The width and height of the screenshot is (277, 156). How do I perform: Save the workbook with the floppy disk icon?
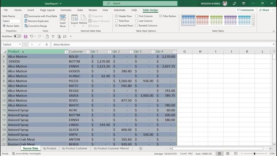click(x=26, y=36)
